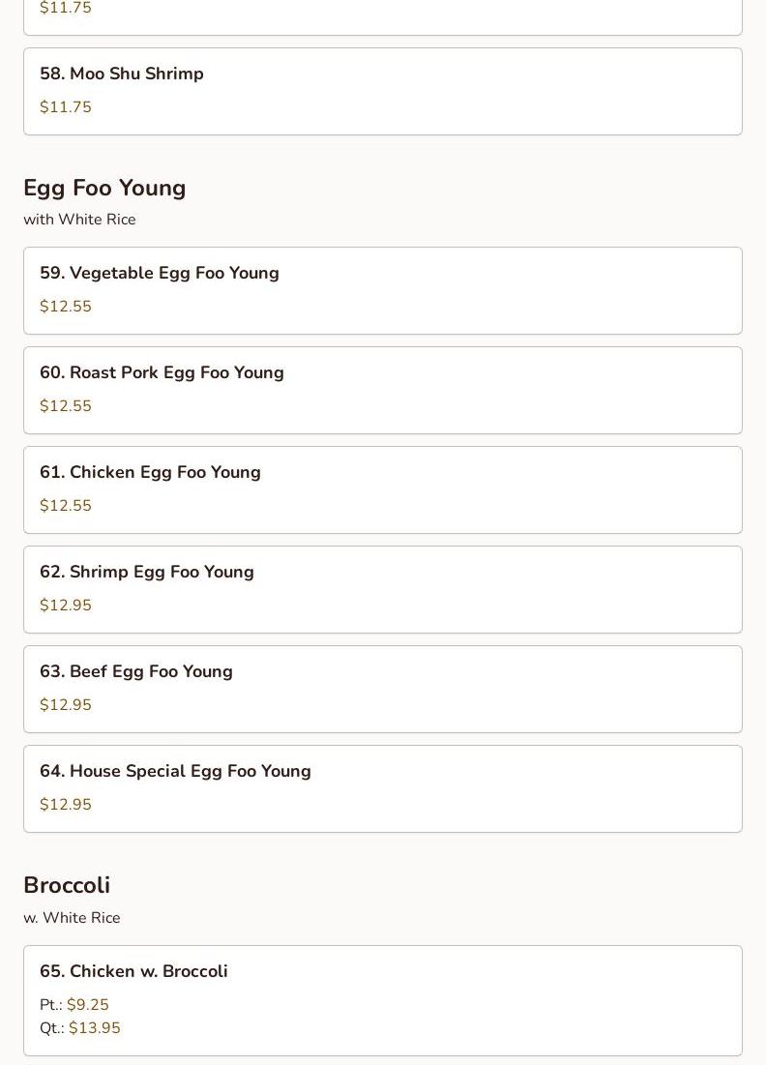The image size is (766, 1065).
Task: Click the $12.95 price of Shrimp Egg Foo Young
Action: click(x=66, y=606)
